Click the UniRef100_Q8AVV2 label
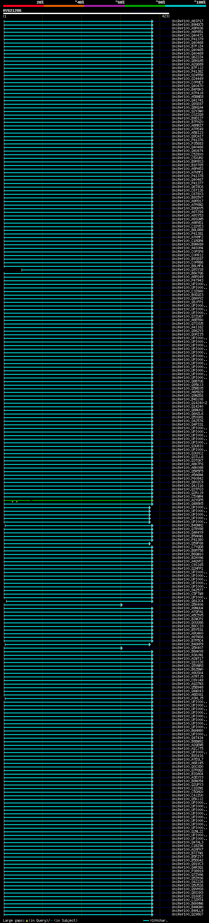This screenshot has width=209, height=923. click(x=187, y=299)
